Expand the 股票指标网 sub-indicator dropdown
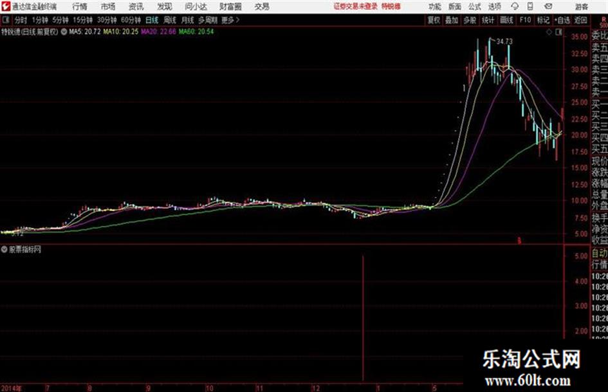608x392 pixels. (4, 249)
